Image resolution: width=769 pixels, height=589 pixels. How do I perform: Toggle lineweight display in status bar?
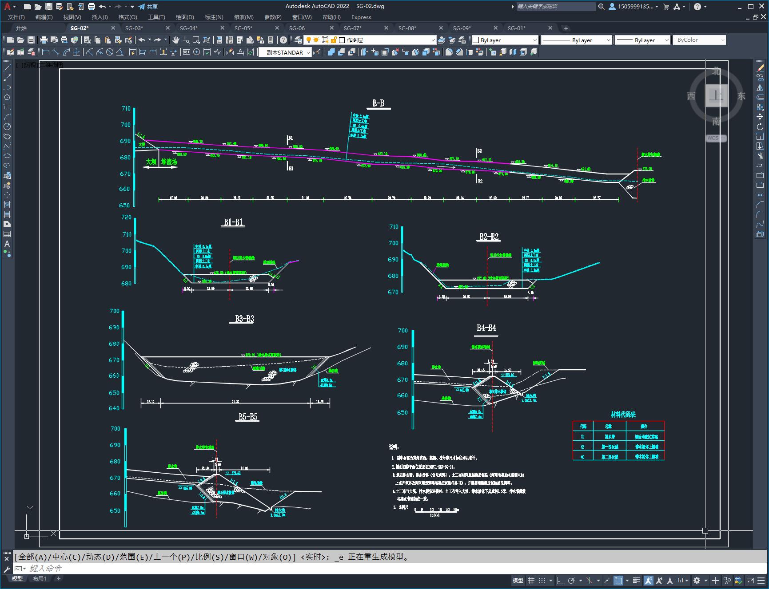pyautogui.click(x=637, y=580)
